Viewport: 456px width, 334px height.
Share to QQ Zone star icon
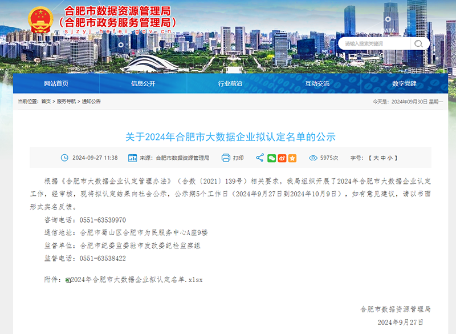tap(292, 158)
